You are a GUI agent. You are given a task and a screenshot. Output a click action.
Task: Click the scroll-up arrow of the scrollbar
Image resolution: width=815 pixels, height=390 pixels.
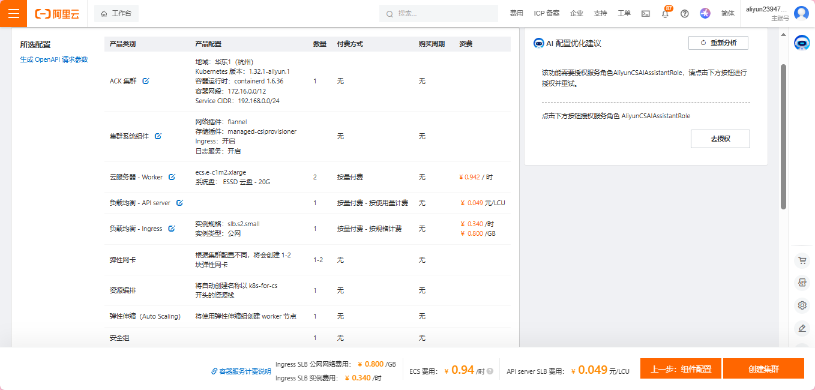click(783, 35)
